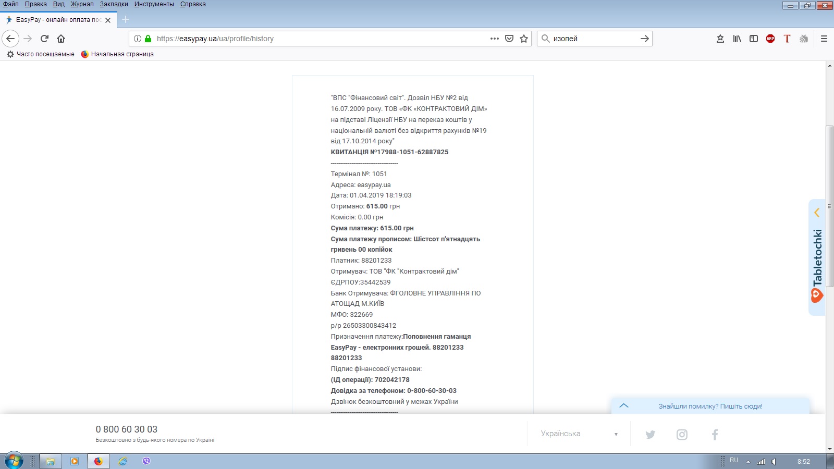Toggle the sidebar view
Image resolution: width=834 pixels, height=469 pixels.
coord(754,39)
